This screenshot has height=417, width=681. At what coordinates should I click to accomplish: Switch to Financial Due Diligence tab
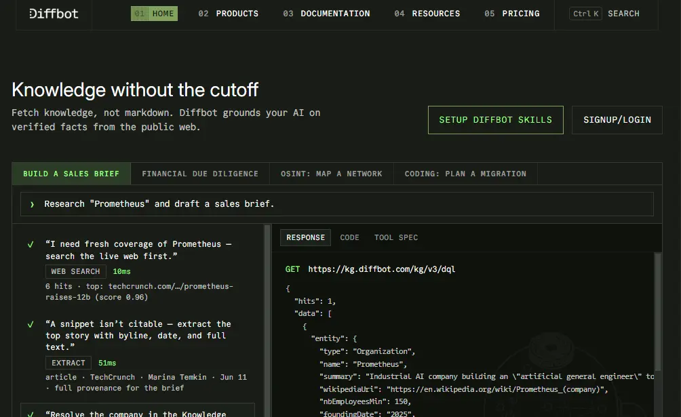pyautogui.click(x=200, y=174)
